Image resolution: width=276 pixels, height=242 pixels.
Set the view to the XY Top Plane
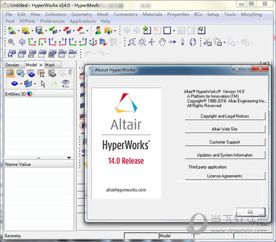click(32, 42)
